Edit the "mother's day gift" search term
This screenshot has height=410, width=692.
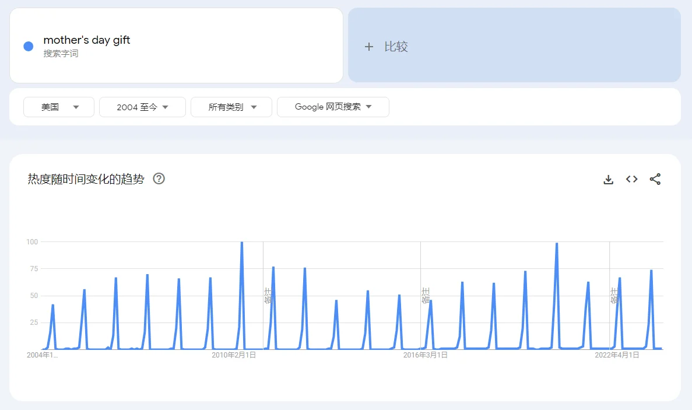pyautogui.click(x=87, y=40)
